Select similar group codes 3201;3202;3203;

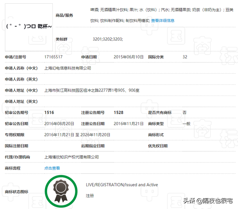click(108, 39)
